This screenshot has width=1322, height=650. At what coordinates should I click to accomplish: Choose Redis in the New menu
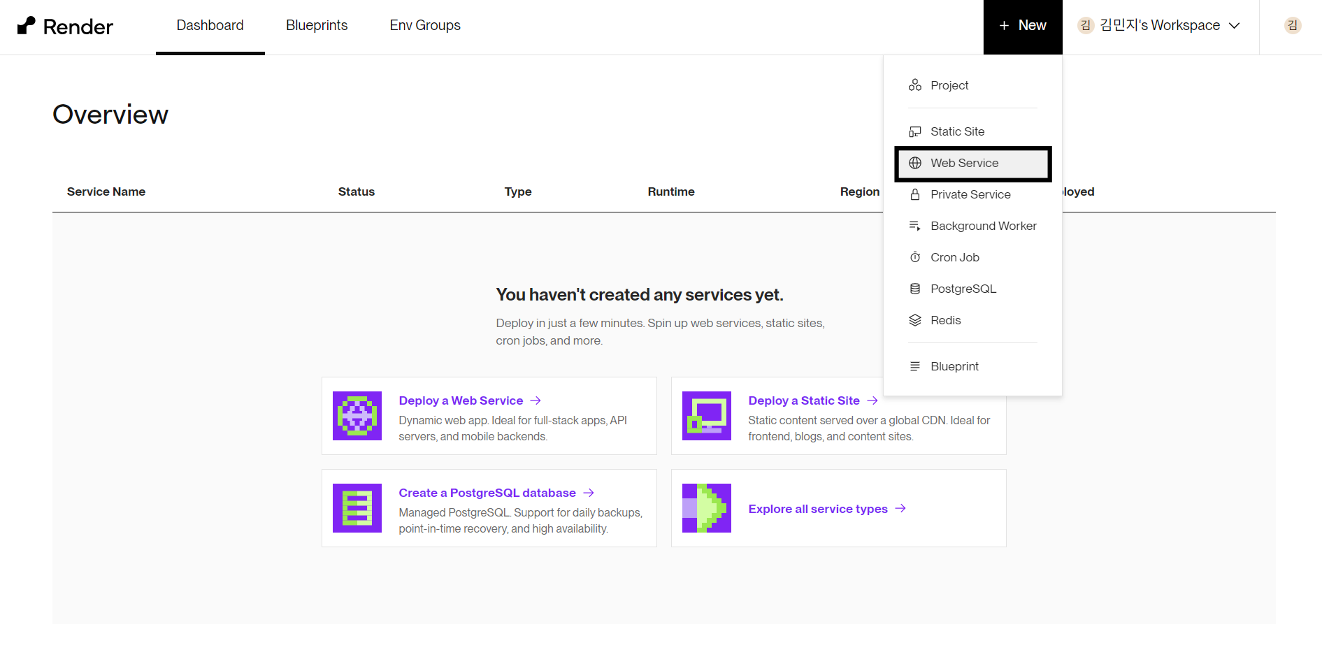click(972, 320)
